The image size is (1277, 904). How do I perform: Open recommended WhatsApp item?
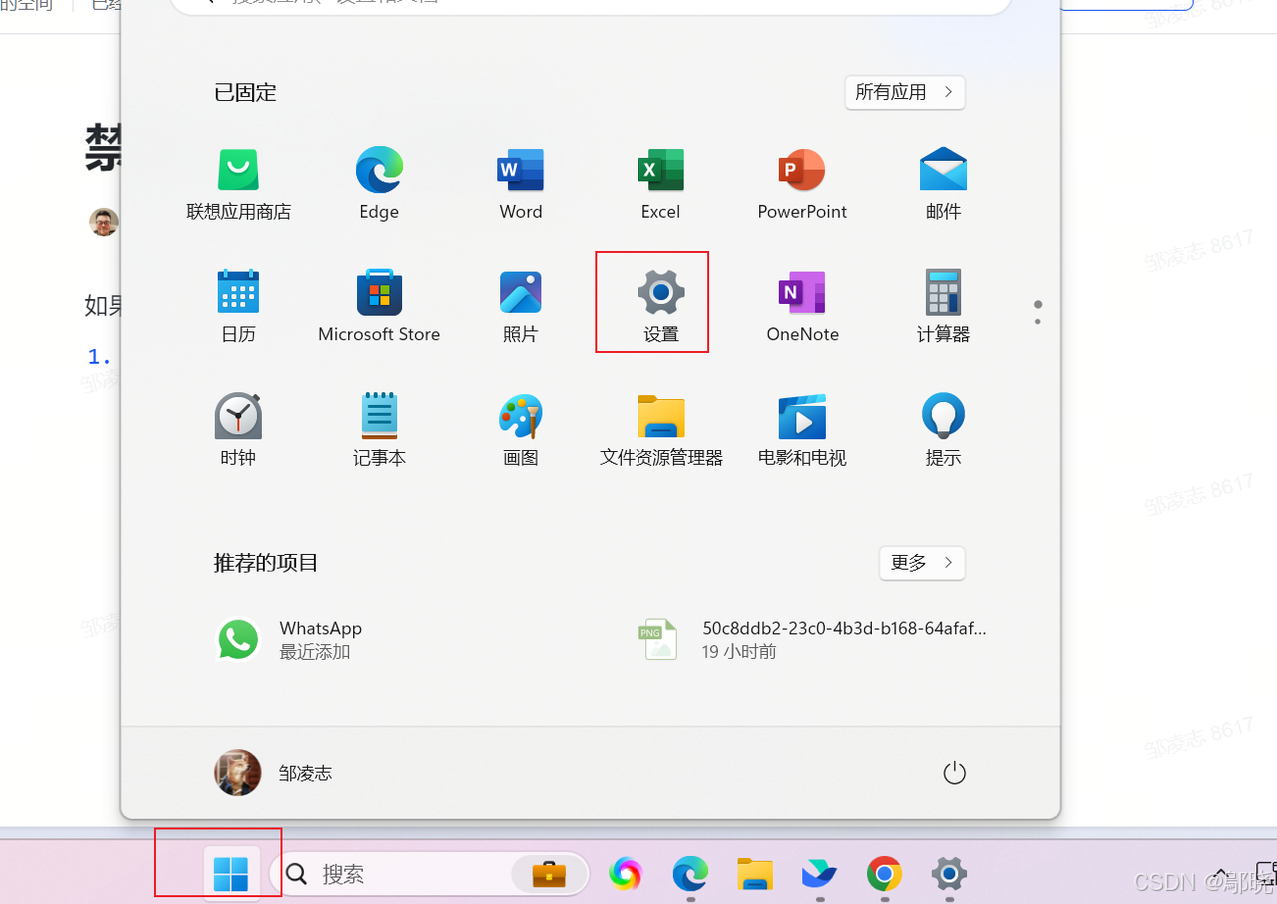click(289, 640)
